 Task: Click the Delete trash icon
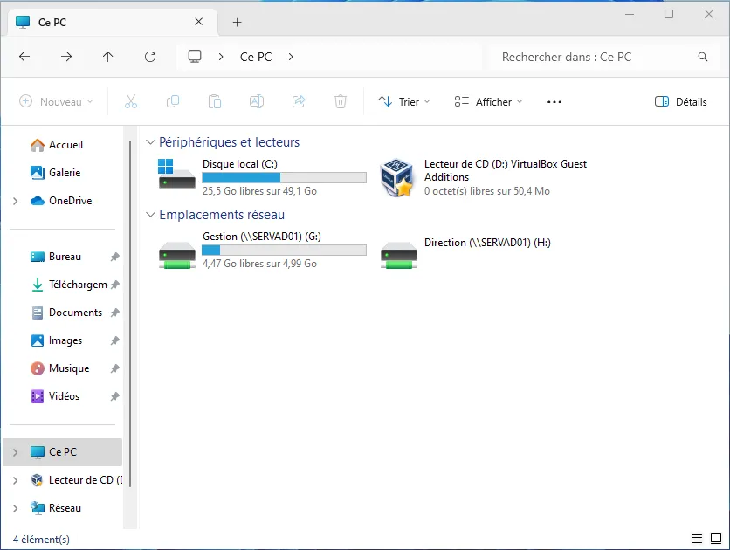341,101
